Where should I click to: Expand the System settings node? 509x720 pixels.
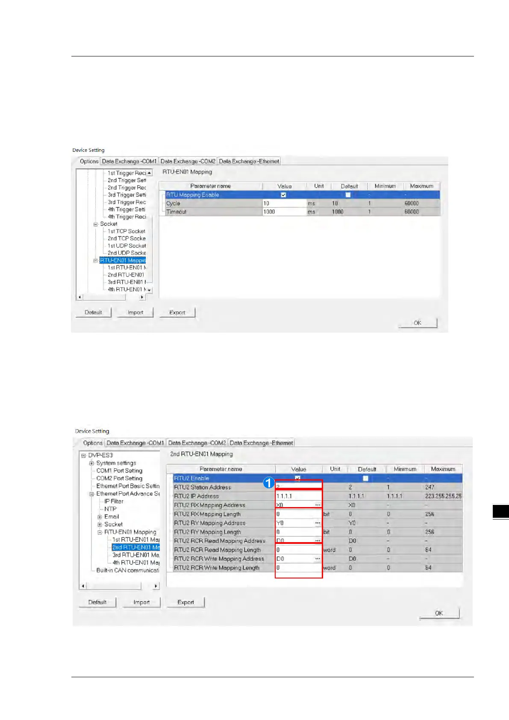pyautogui.click(x=91, y=463)
